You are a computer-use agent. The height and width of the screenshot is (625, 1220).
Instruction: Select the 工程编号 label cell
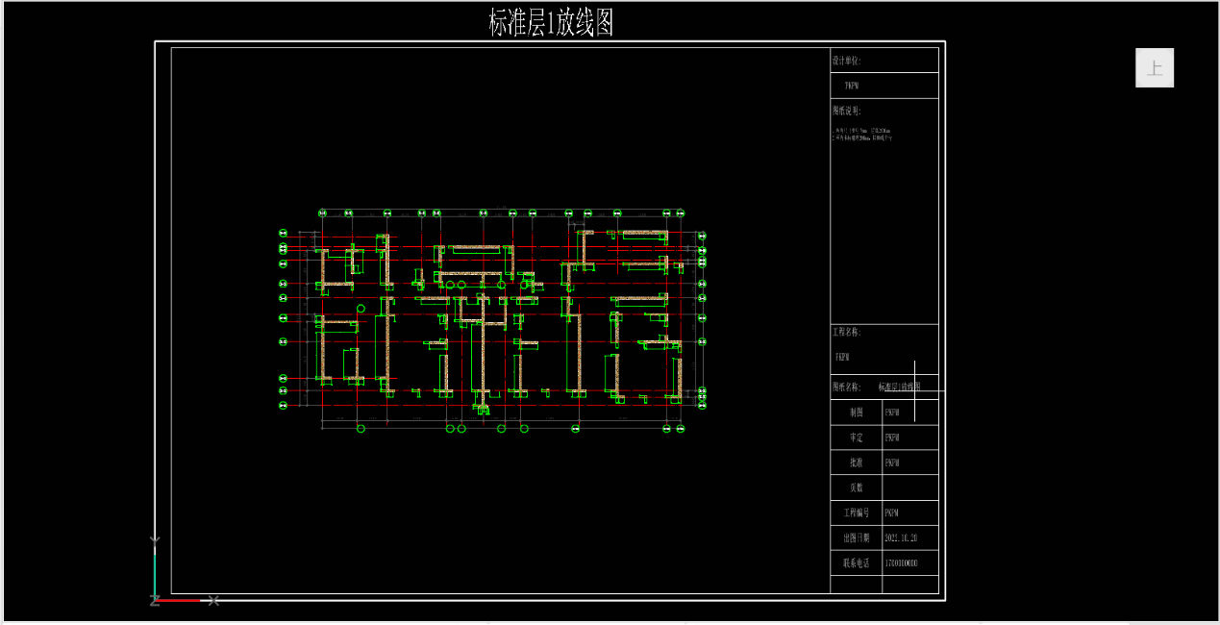tap(856, 512)
